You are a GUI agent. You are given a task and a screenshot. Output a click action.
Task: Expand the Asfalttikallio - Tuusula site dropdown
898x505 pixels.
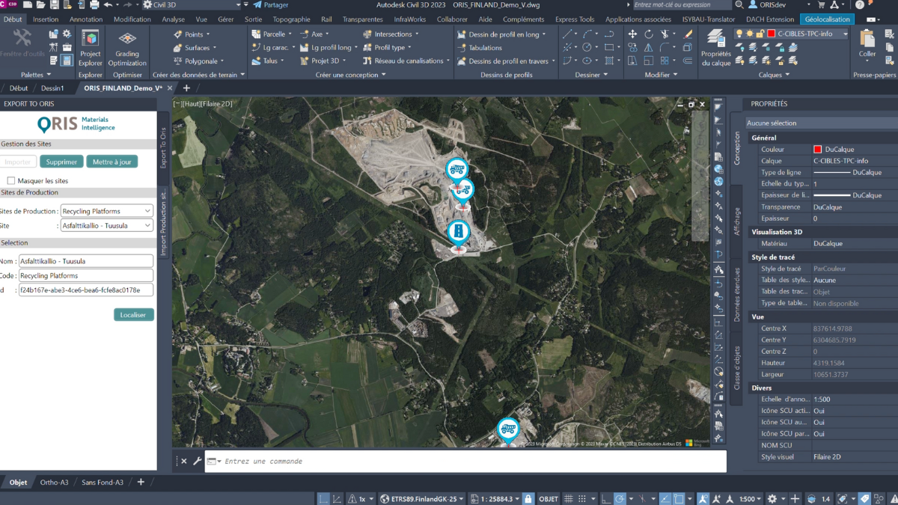[x=106, y=225]
